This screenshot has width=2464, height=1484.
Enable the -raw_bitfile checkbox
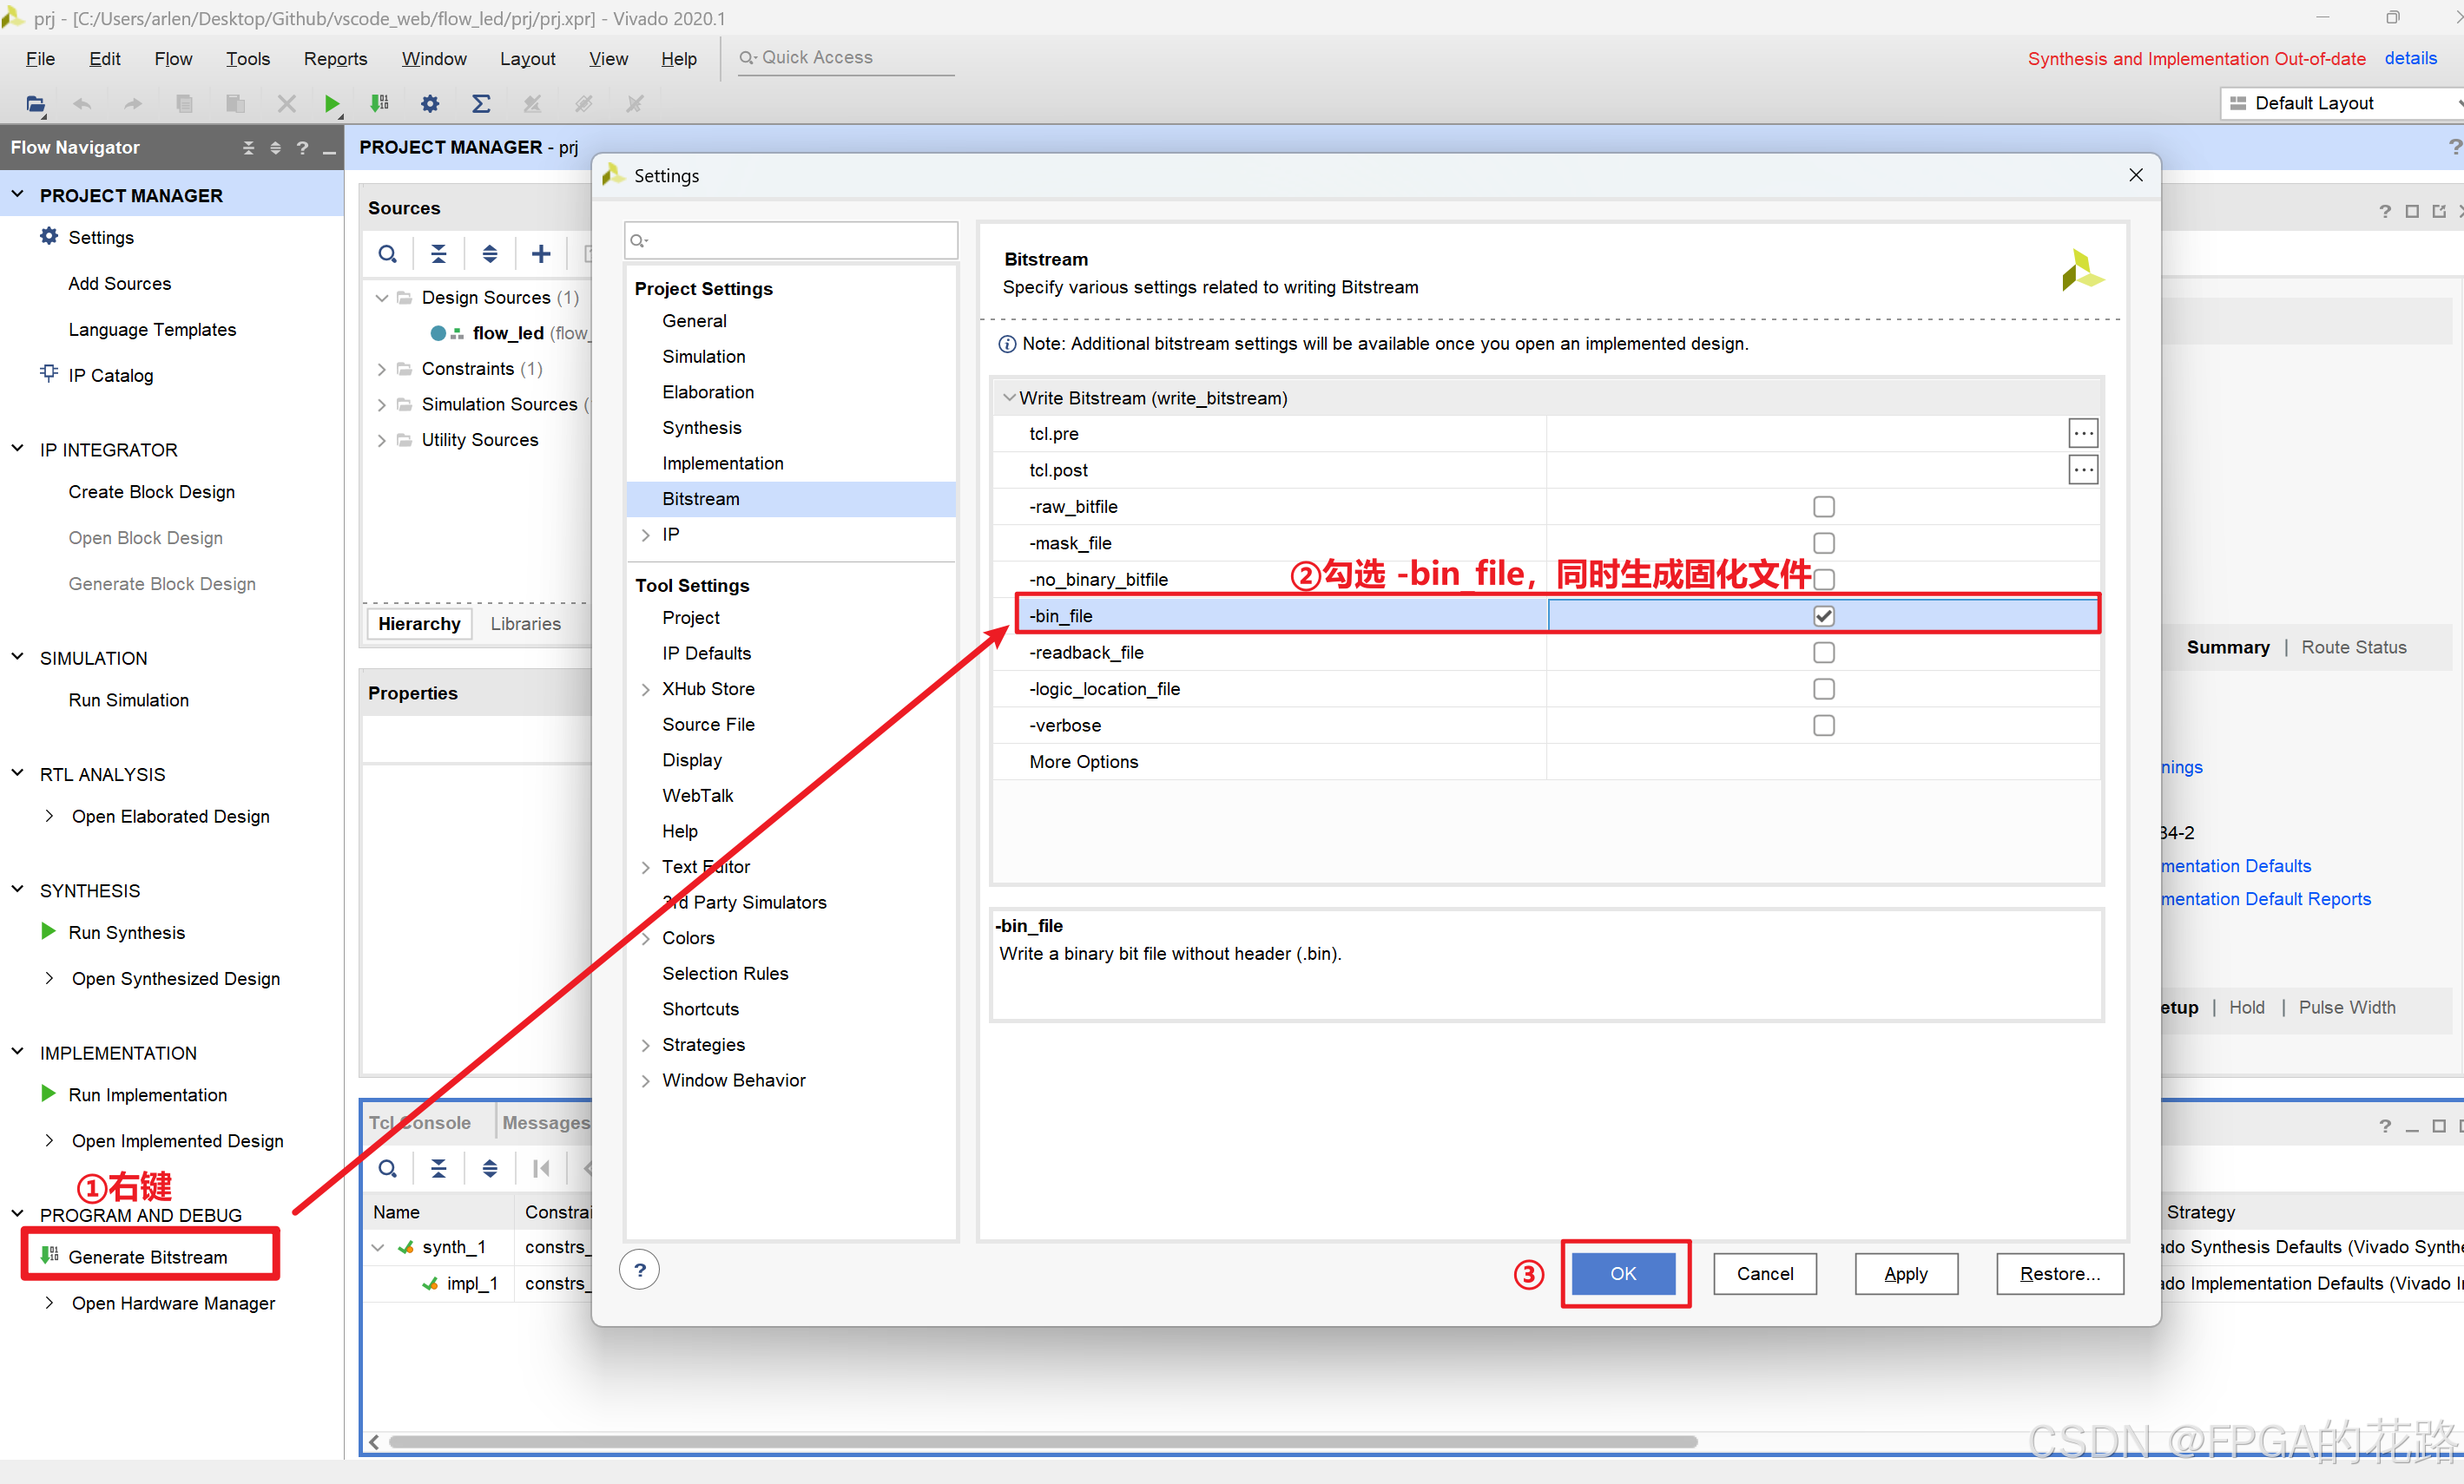(x=1823, y=507)
